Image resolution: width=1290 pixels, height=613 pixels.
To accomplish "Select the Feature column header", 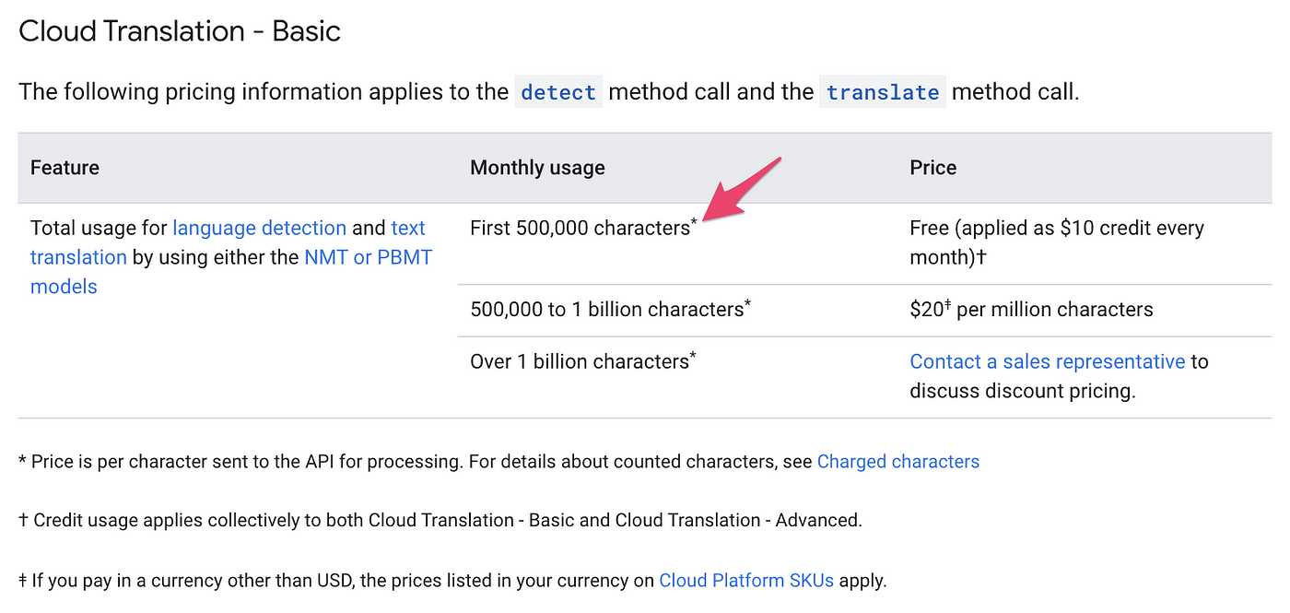I will (x=64, y=168).
